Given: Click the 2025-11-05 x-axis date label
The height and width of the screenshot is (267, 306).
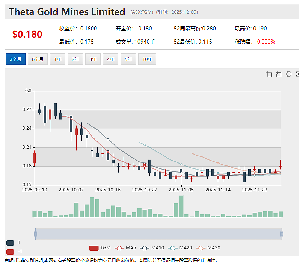Looking at the screenshot, I should [181, 190].
